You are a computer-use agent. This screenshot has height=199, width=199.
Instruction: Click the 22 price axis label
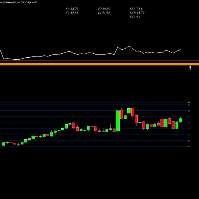(x=189, y=135)
